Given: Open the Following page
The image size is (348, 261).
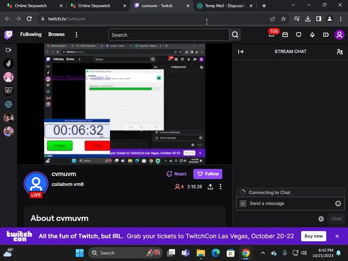Looking at the screenshot, I should (x=31, y=34).
